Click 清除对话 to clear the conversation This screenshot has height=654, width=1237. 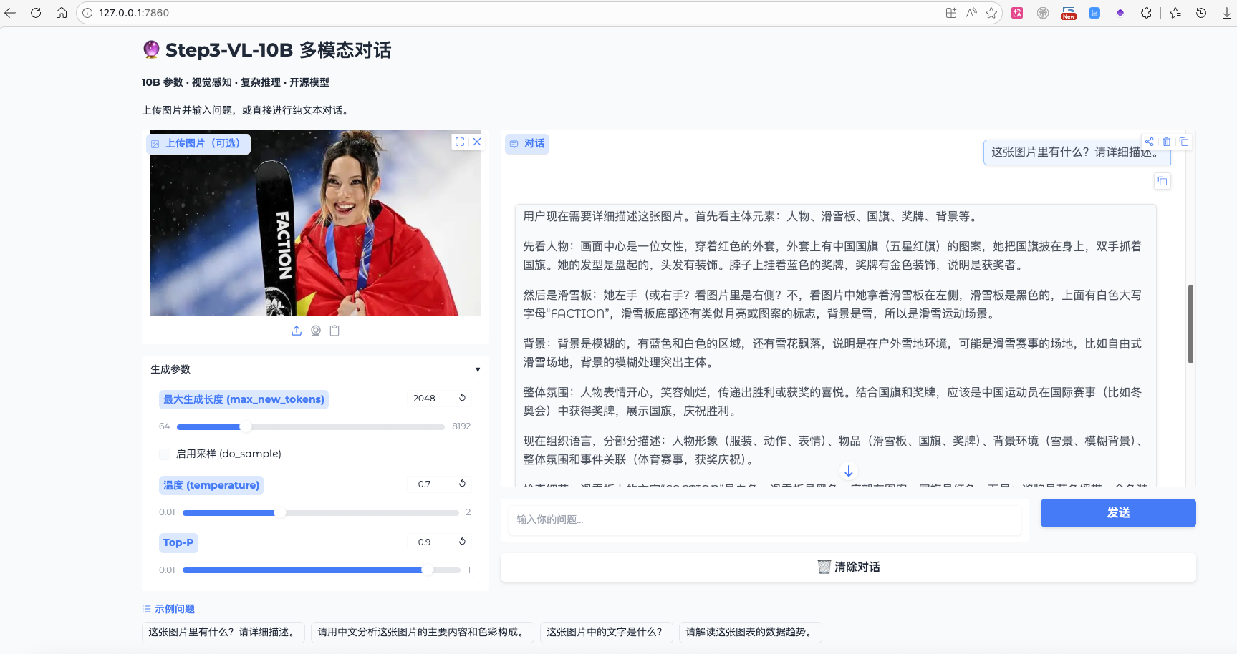pyautogui.click(x=848, y=567)
